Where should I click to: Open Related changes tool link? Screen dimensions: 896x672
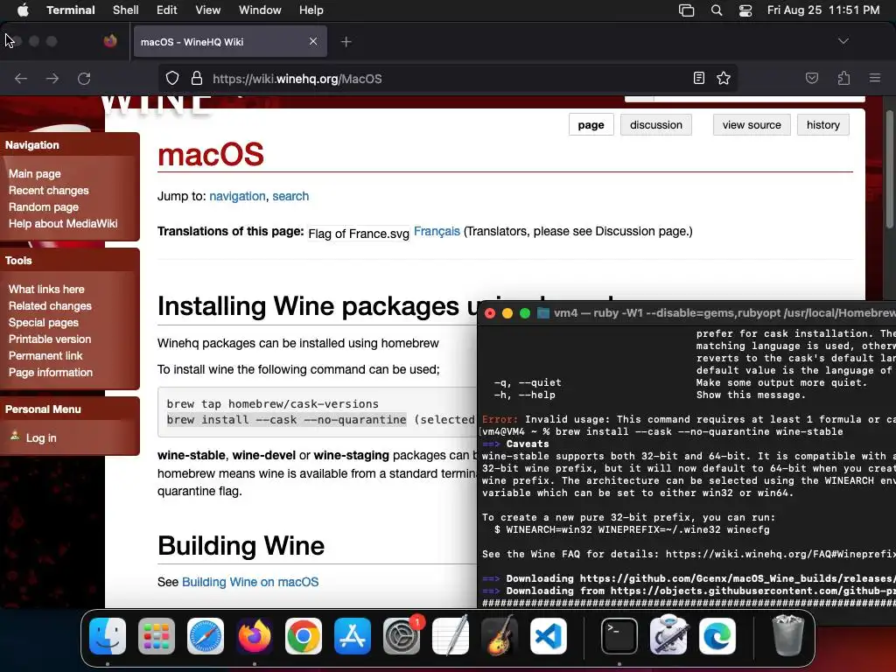pos(50,305)
